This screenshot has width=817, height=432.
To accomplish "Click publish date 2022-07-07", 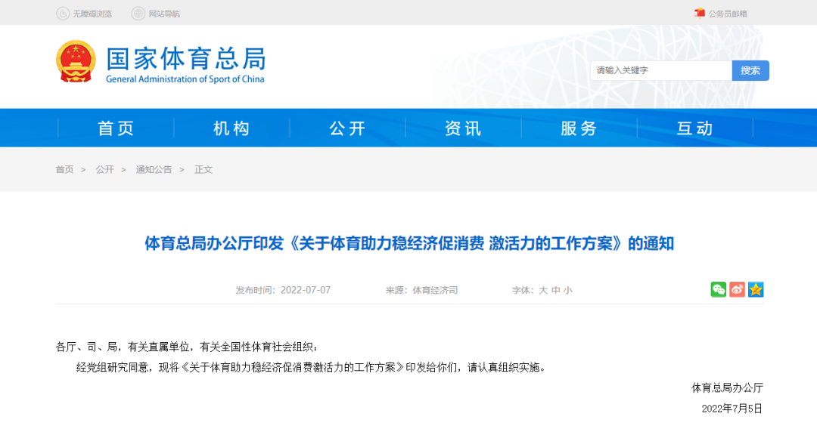I will tap(306, 291).
